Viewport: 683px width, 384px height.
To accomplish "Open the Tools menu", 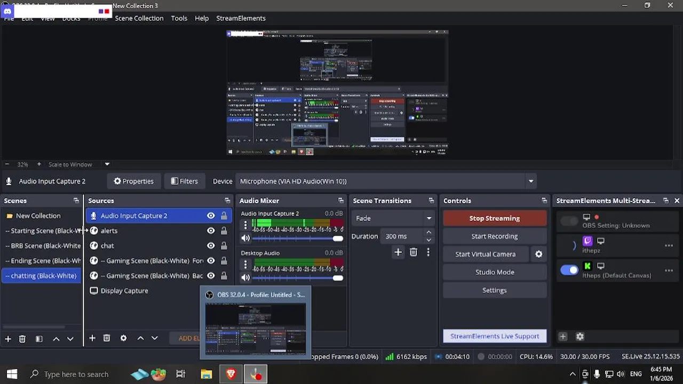I will (179, 18).
